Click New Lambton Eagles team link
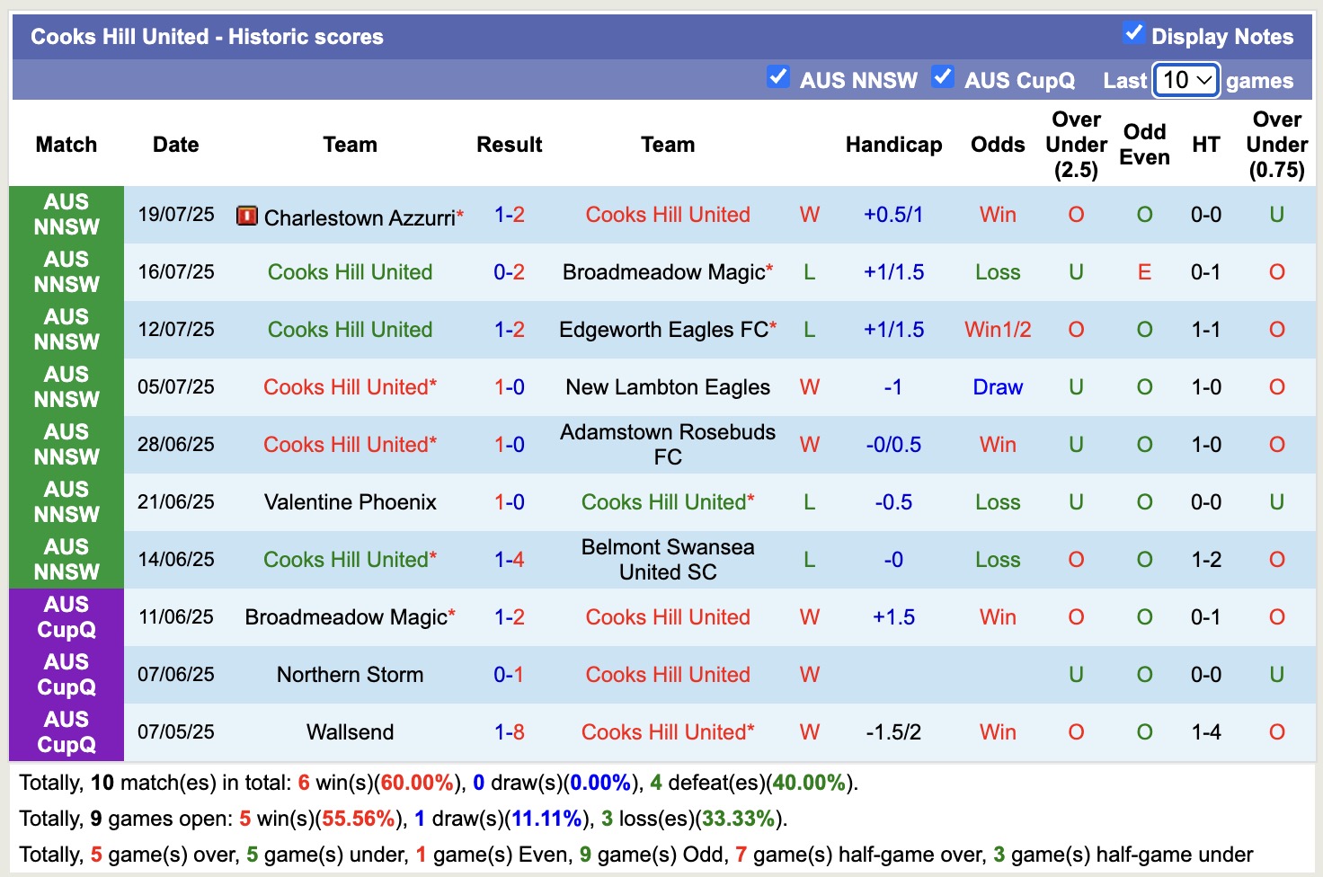This screenshot has width=1323, height=877. (668, 386)
